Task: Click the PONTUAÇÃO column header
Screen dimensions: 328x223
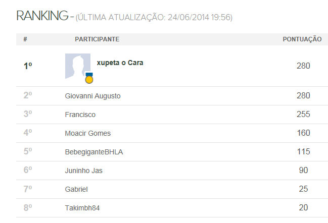Action: coord(302,39)
